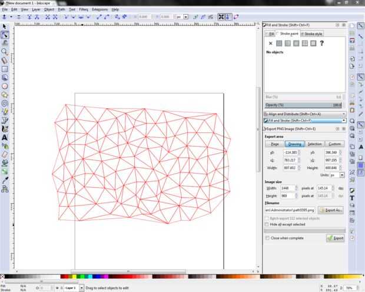Select the Star and polygon tool
Viewport: 365px width, 292px height.
coord(5,95)
